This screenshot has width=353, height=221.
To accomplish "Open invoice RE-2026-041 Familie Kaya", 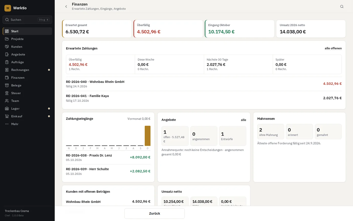I will 204,98.
